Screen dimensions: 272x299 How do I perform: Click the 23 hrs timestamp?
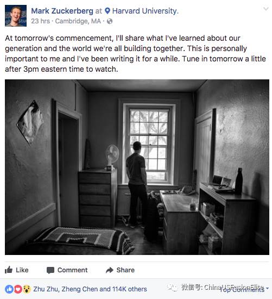pos(40,21)
